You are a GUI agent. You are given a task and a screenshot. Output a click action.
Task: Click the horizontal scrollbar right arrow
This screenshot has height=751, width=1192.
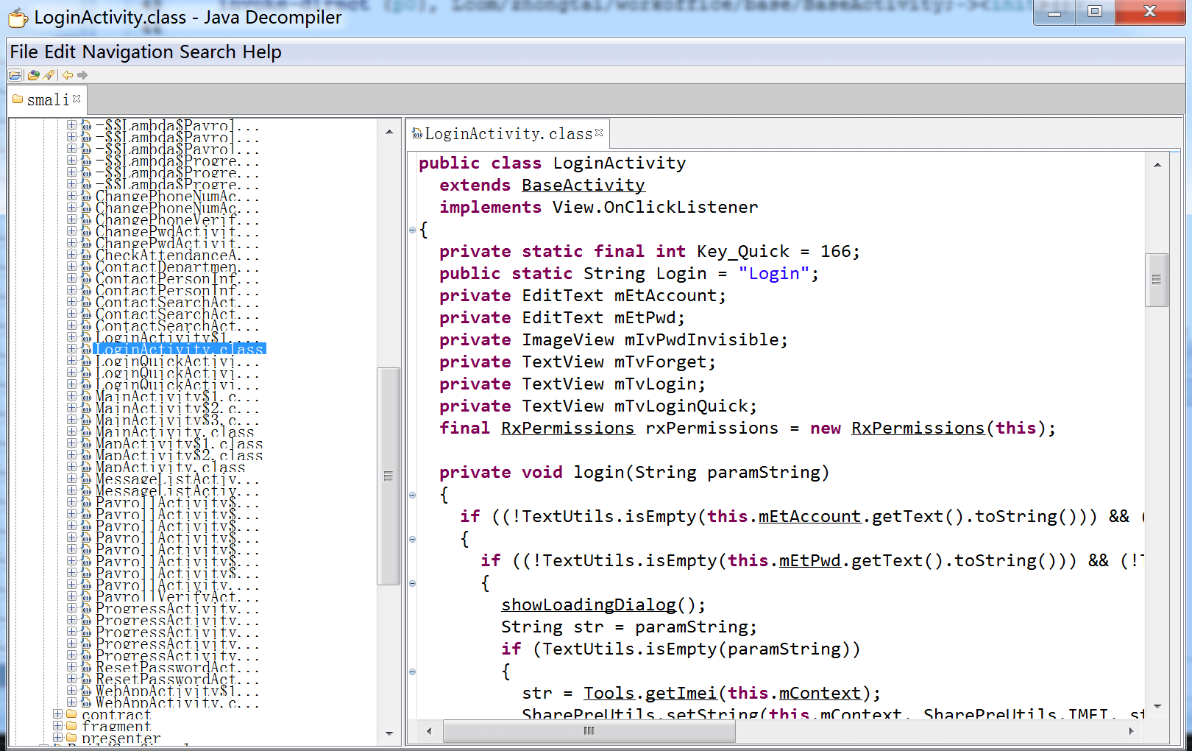[1131, 731]
